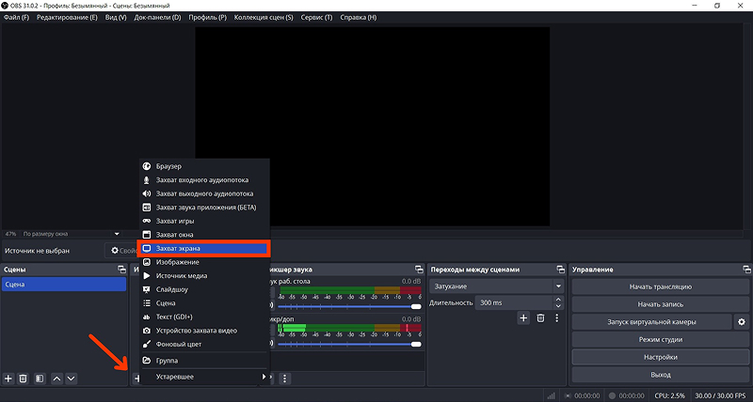
Task: Start recording with Начать запись button
Action: click(661, 304)
